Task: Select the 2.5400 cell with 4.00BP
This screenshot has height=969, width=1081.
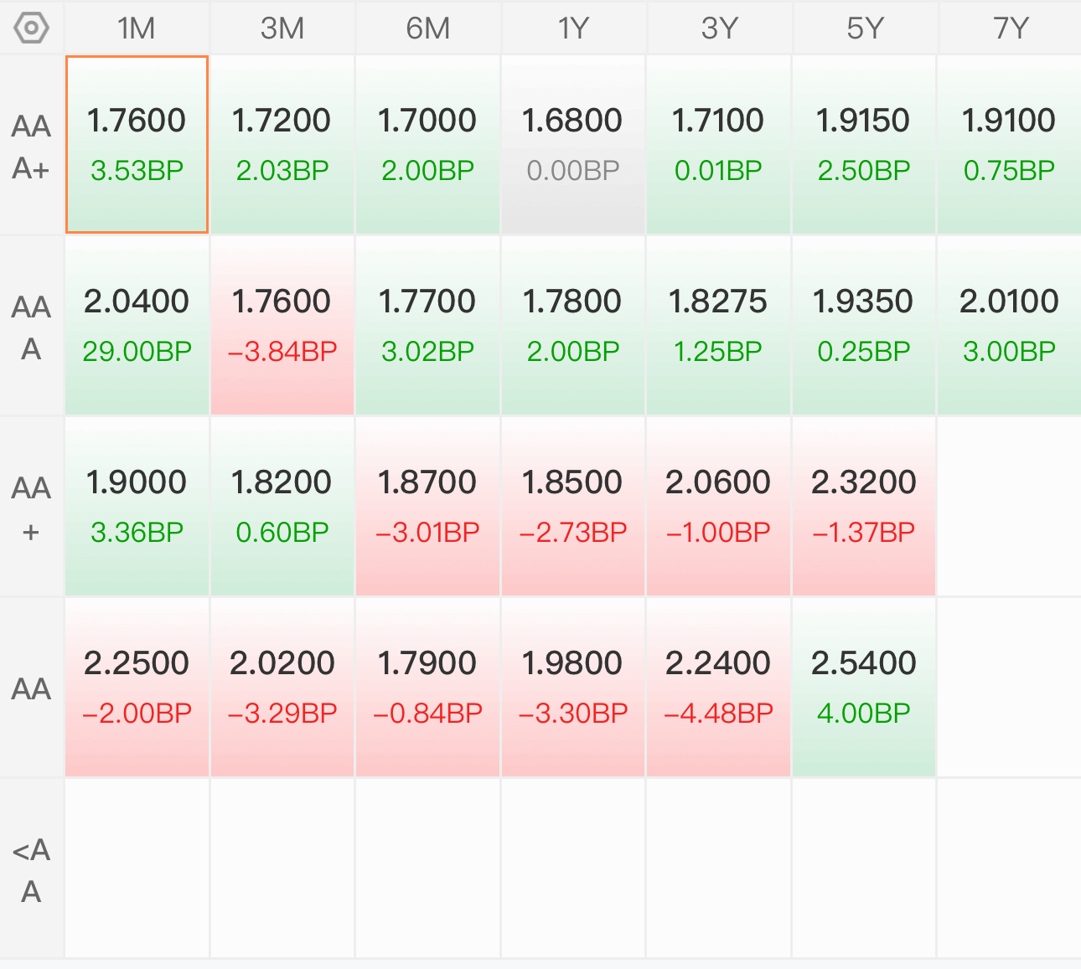Action: click(x=864, y=688)
